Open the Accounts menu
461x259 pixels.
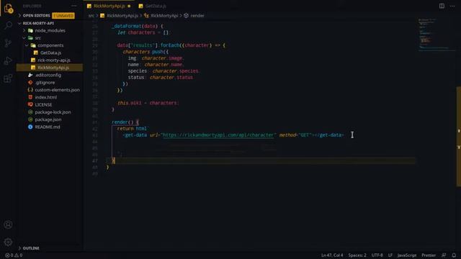coord(8,224)
